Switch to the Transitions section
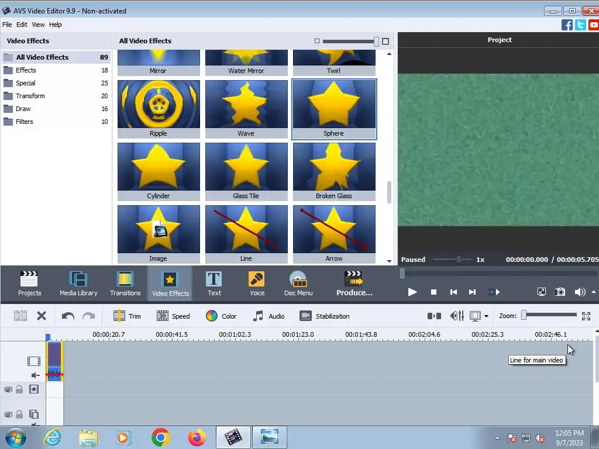599x449 pixels. click(125, 284)
